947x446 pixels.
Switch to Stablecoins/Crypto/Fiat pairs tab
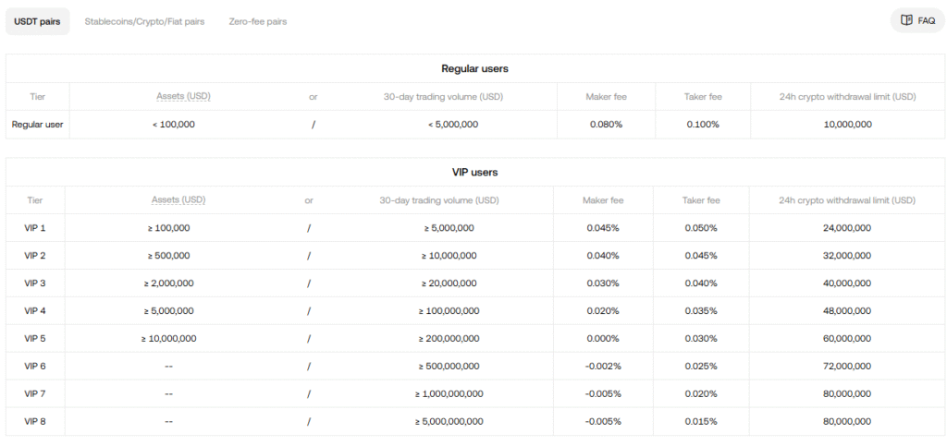click(x=144, y=21)
